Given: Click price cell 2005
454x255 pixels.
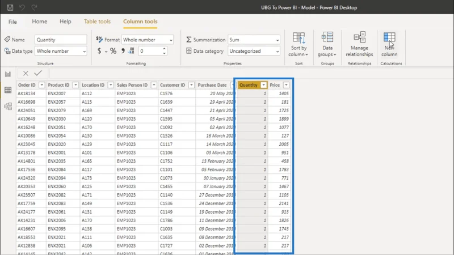Looking at the screenshot, I should (x=279, y=144).
